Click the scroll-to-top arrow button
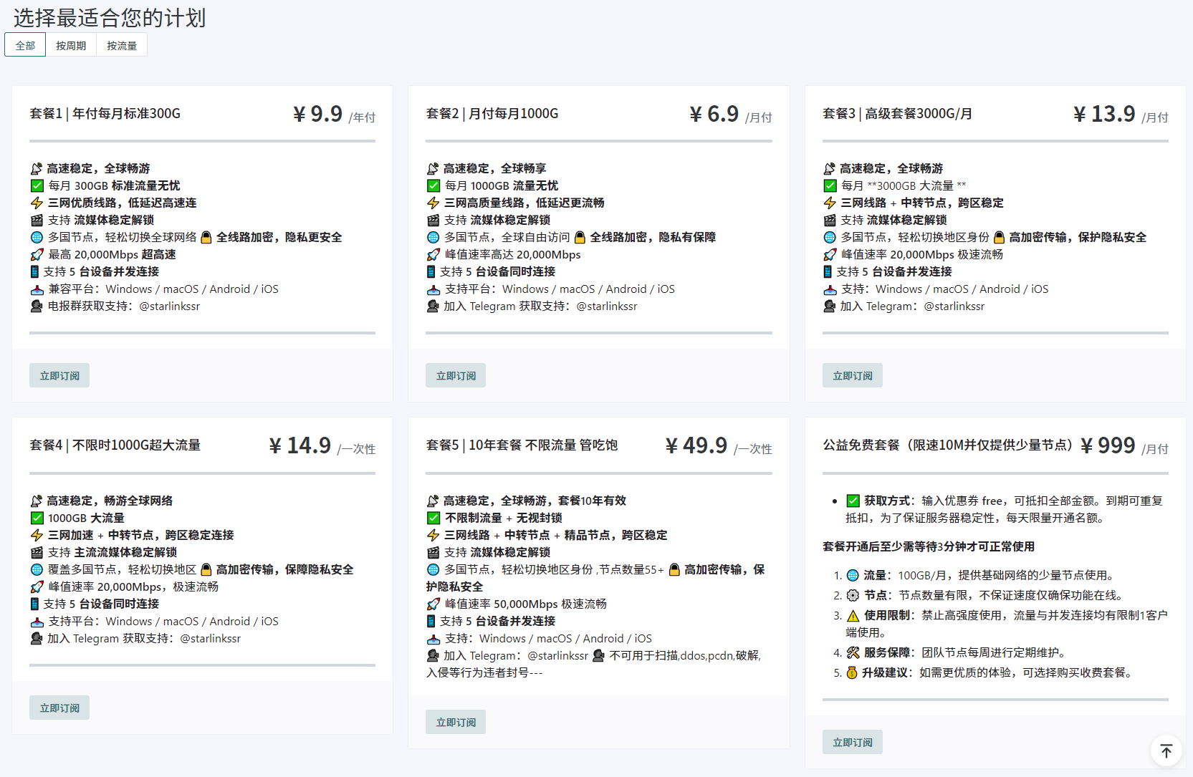The height and width of the screenshot is (777, 1193). pos(1166,751)
